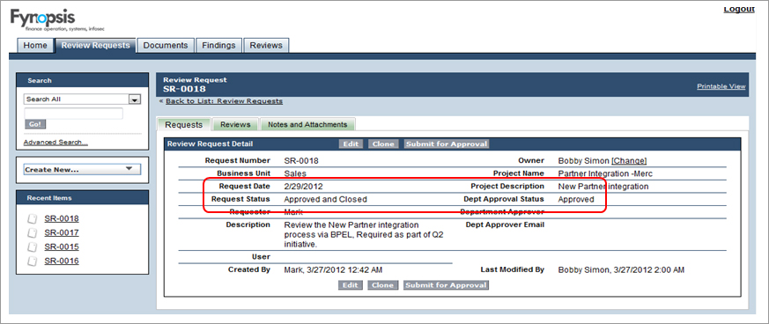This screenshot has height=324, width=769.
Task: Click the Dept Approval Status value Approved
Action: click(576, 200)
